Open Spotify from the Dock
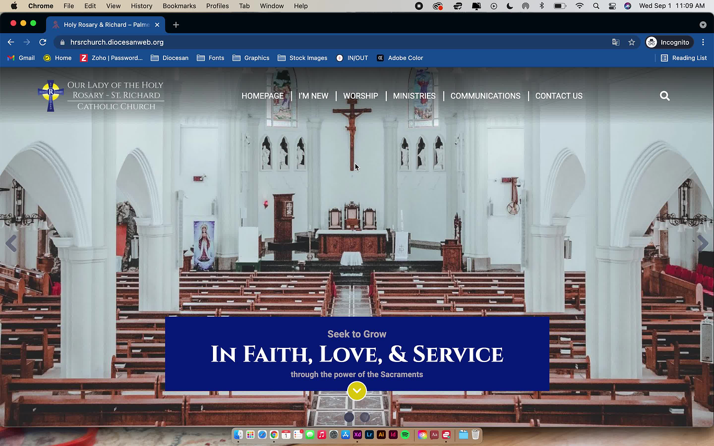The width and height of the screenshot is (714, 446). point(406,435)
